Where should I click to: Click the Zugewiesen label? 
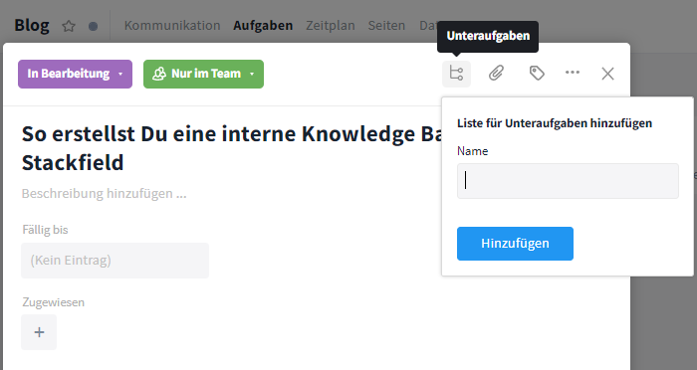pyautogui.click(x=54, y=302)
